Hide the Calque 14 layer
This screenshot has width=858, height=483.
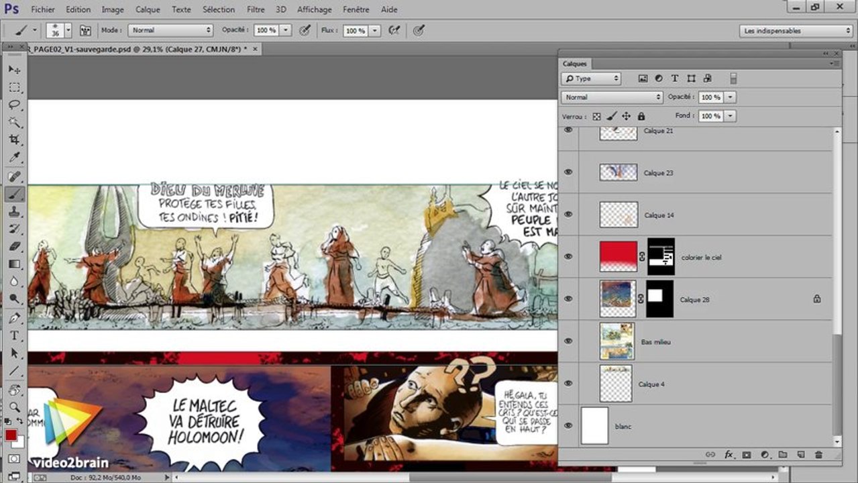coord(568,215)
